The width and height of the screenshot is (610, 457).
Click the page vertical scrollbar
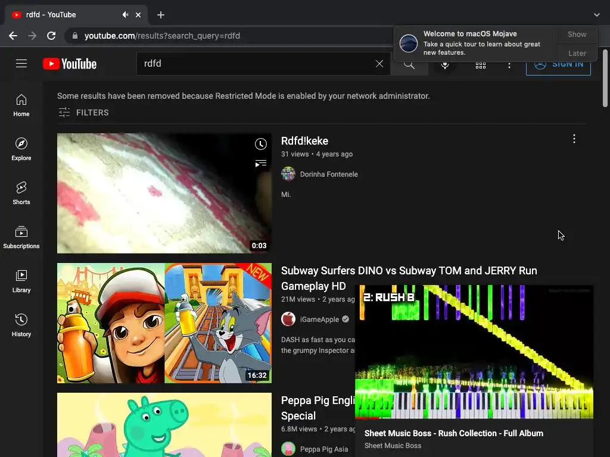tap(605, 78)
